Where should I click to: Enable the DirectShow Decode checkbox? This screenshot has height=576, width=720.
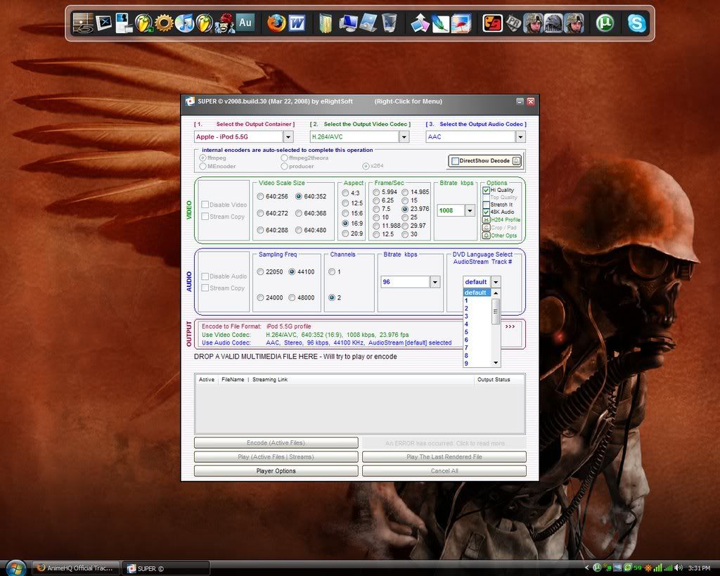[455, 161]
